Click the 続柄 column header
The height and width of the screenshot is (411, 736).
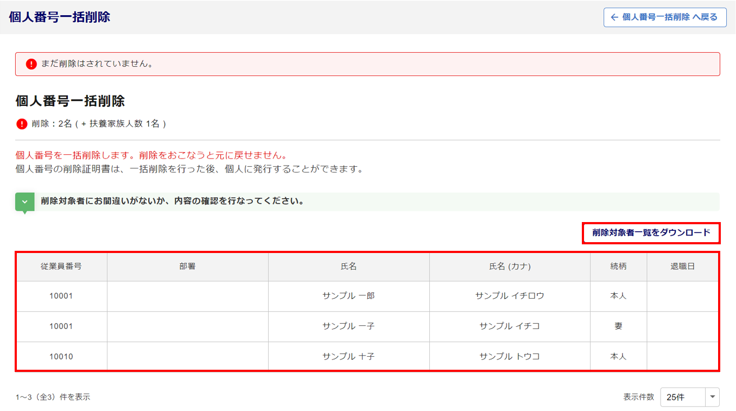tap(618, 267)
